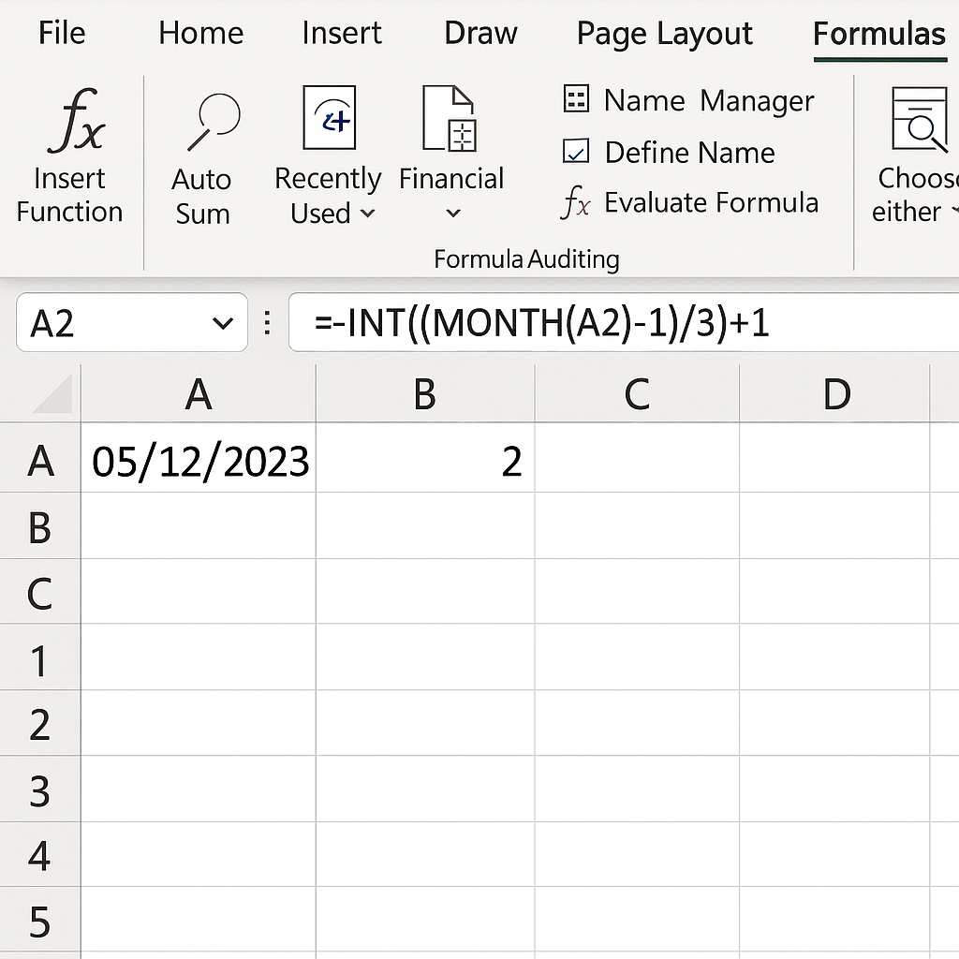Select column C header

pyautogui.click(x=637, y=395)
